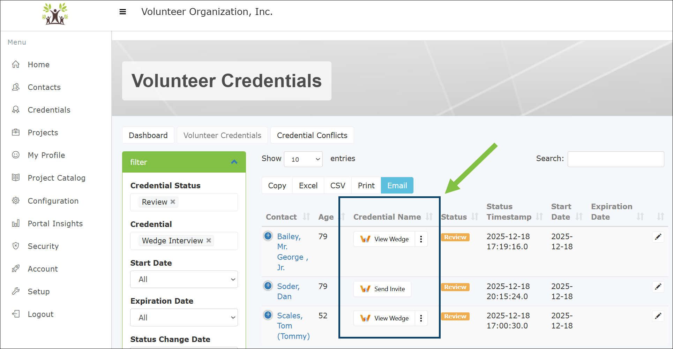Screen dimensions: 673x349
Task: Click the Email button
Action: point(397,185)
